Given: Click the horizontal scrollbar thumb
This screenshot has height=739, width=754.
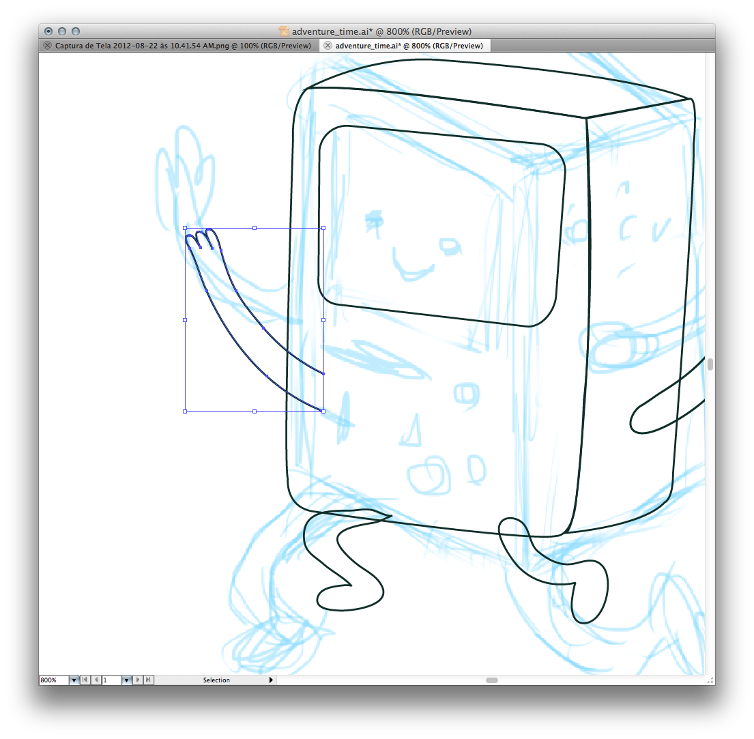Looking at the screenshot, I should click(x=492, y=680).
